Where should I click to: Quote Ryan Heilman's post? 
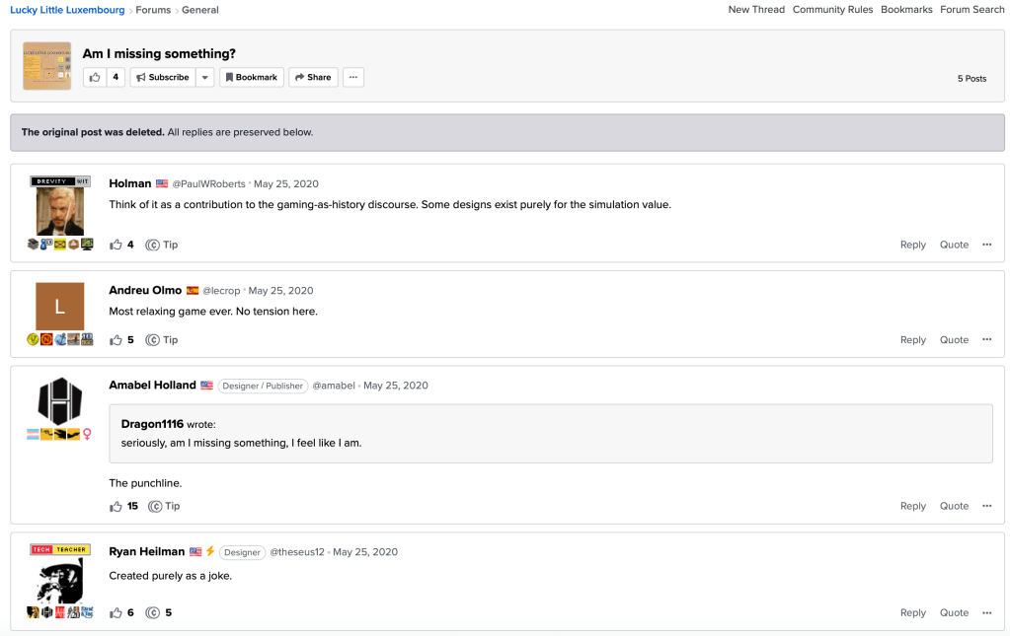point(954,613)
